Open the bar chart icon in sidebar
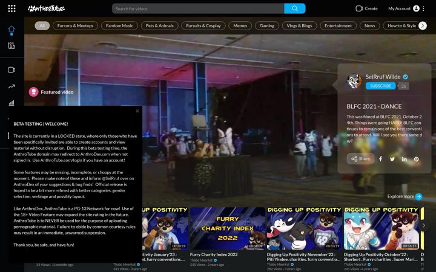The image size is (436, 272). click(x=12, y=103)
